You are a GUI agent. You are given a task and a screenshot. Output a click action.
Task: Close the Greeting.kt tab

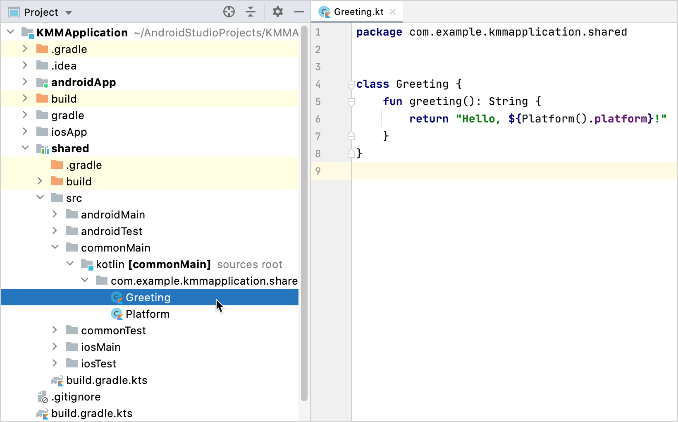393,12
